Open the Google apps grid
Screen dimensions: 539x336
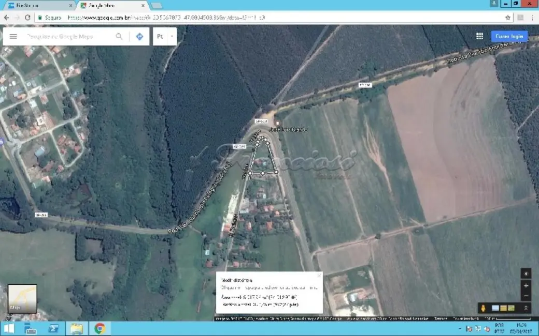(479, 36)
